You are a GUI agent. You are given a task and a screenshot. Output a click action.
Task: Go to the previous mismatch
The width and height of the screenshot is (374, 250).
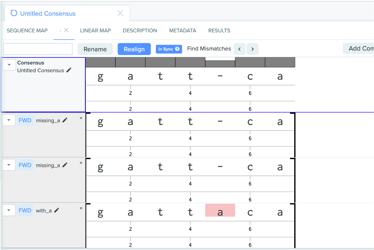tap(240, 49)
